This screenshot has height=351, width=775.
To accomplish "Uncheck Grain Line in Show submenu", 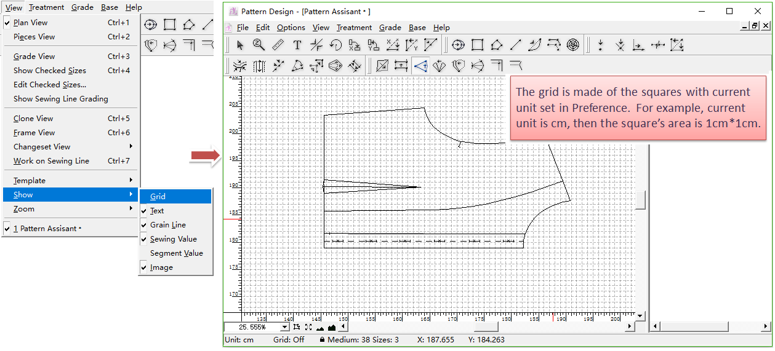I will 167,225.
